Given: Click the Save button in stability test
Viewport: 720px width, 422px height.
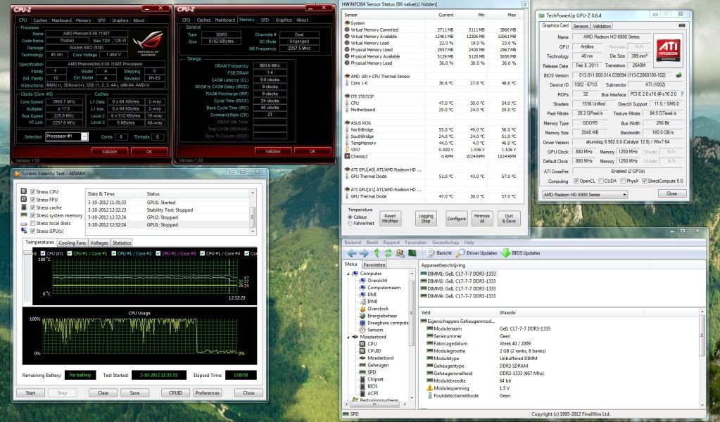Looking at the screenshot, I should [134, 393].
